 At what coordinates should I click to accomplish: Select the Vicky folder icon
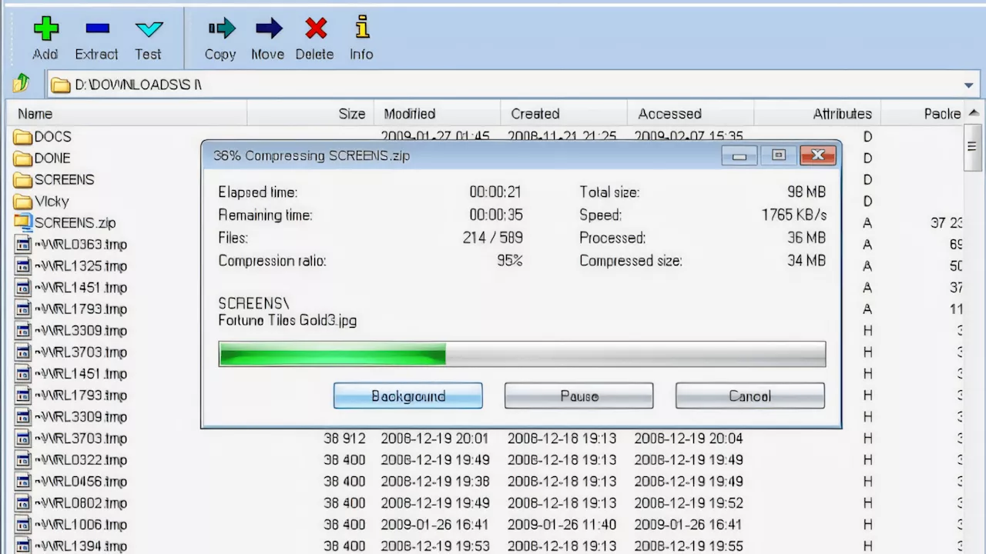click(x=22, y=202)
